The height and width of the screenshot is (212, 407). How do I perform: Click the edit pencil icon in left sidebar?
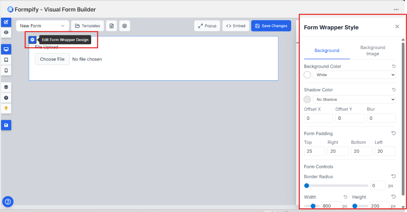(6, 22)
